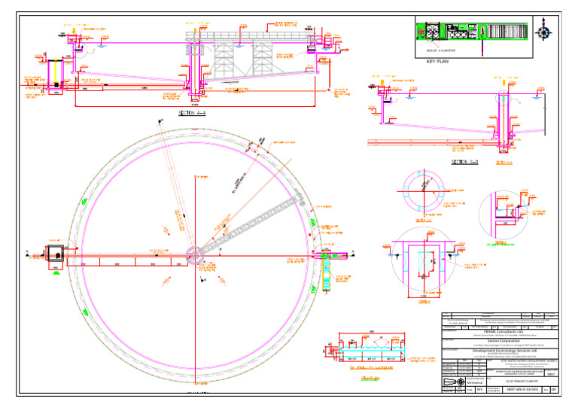This screenshot has height=408, width=578.
Task: Click the "KEY PLAN" label
Action: pos(437,62)
